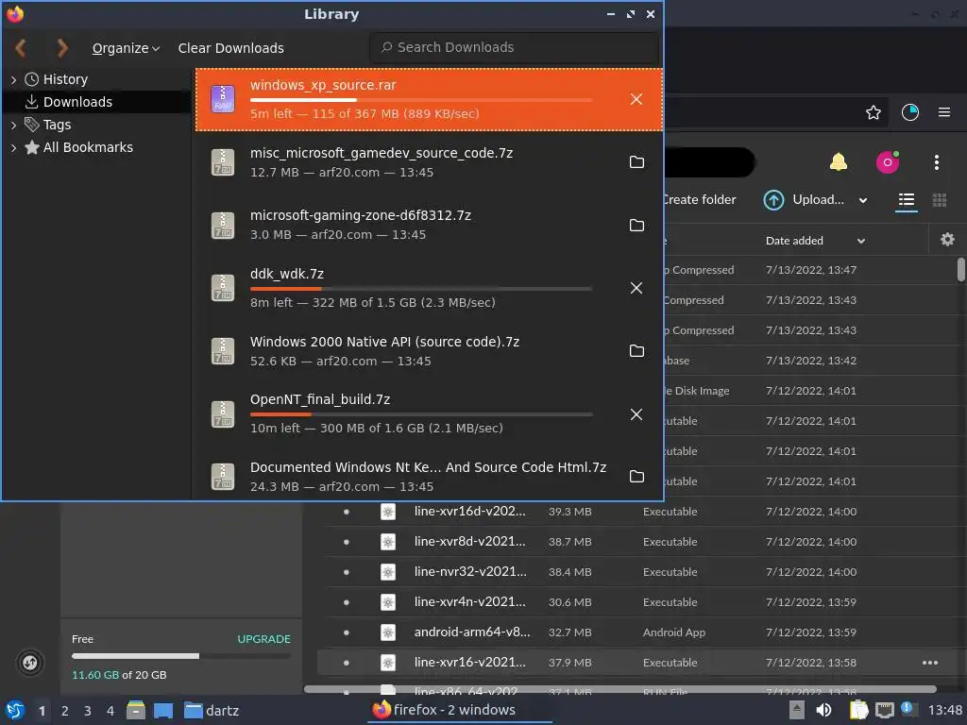Image resolution: width=967 pixels, height=725 pixels.
Task: Click the clock showing 13:48
Action: pyautogui.click(x=944, y=710)
